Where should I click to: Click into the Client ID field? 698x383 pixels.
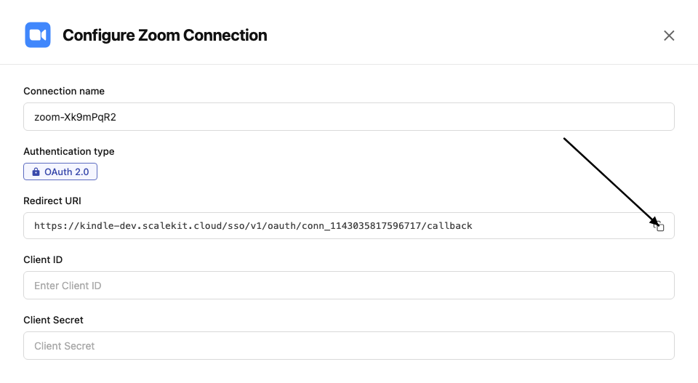pos(348,286)
